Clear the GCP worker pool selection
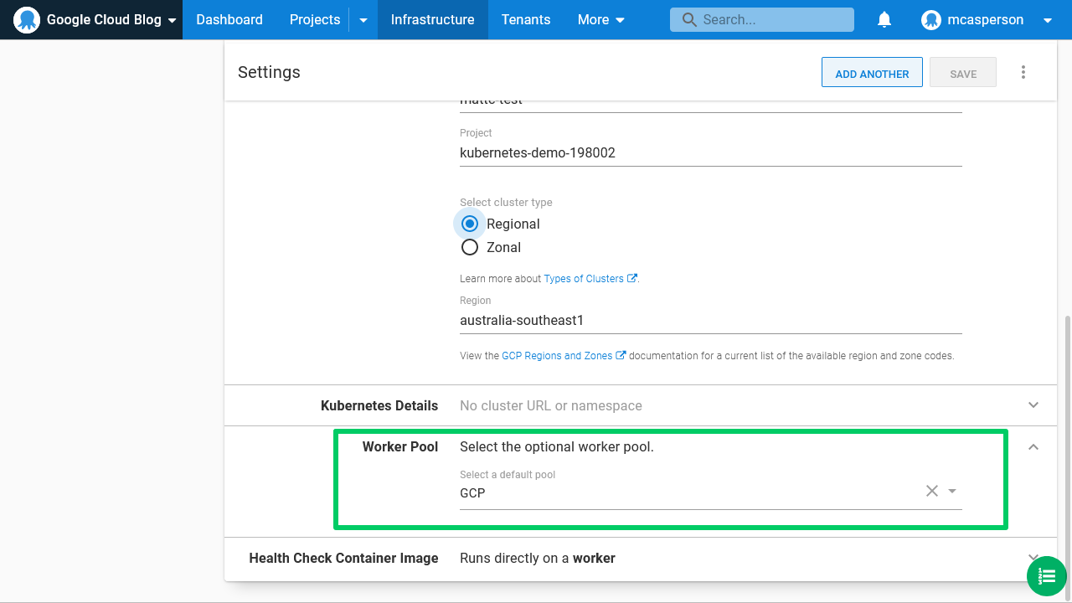1072x603 pixels. point(931,491)
